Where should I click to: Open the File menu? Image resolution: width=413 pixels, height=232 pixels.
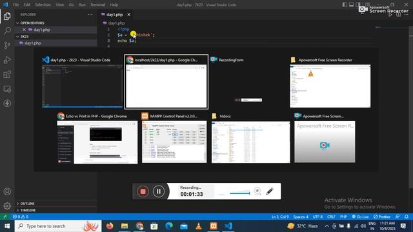click(x=15, y=5)
